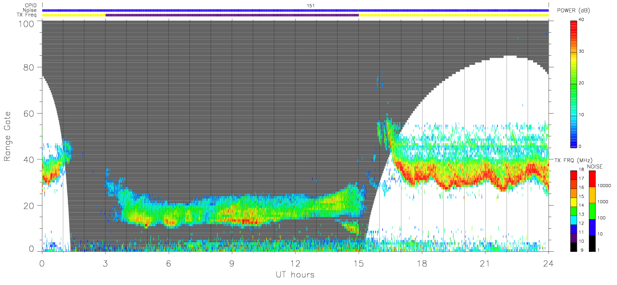The height and width of the screenshot is (285, 617).
Task: Click the 60 tick on Range Gate axis
Action: 29,114
